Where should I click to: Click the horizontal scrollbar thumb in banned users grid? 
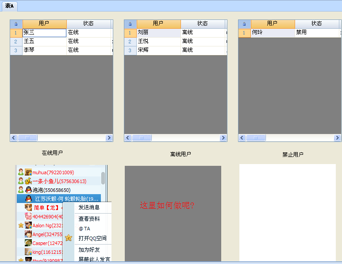coord(256,138)
